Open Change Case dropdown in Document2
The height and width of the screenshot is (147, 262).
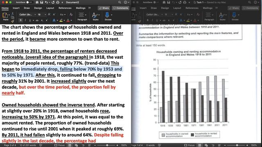click(63, 15)
